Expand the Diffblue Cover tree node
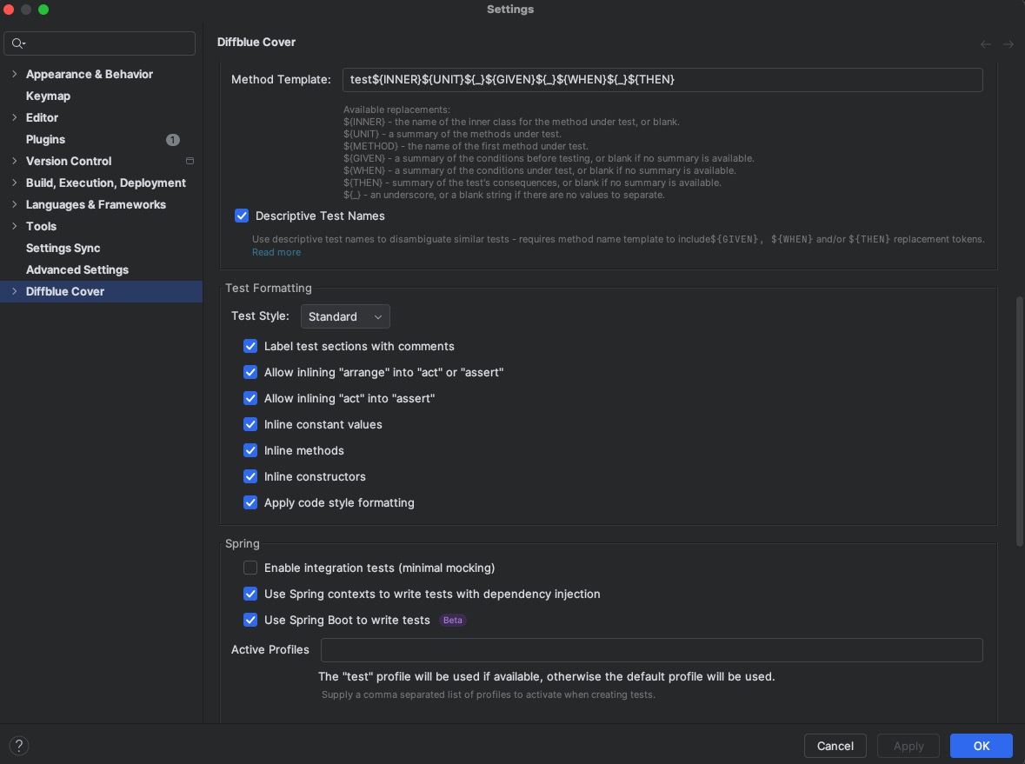The width and height of the screenshot is (1025, 764). point(14,291)
